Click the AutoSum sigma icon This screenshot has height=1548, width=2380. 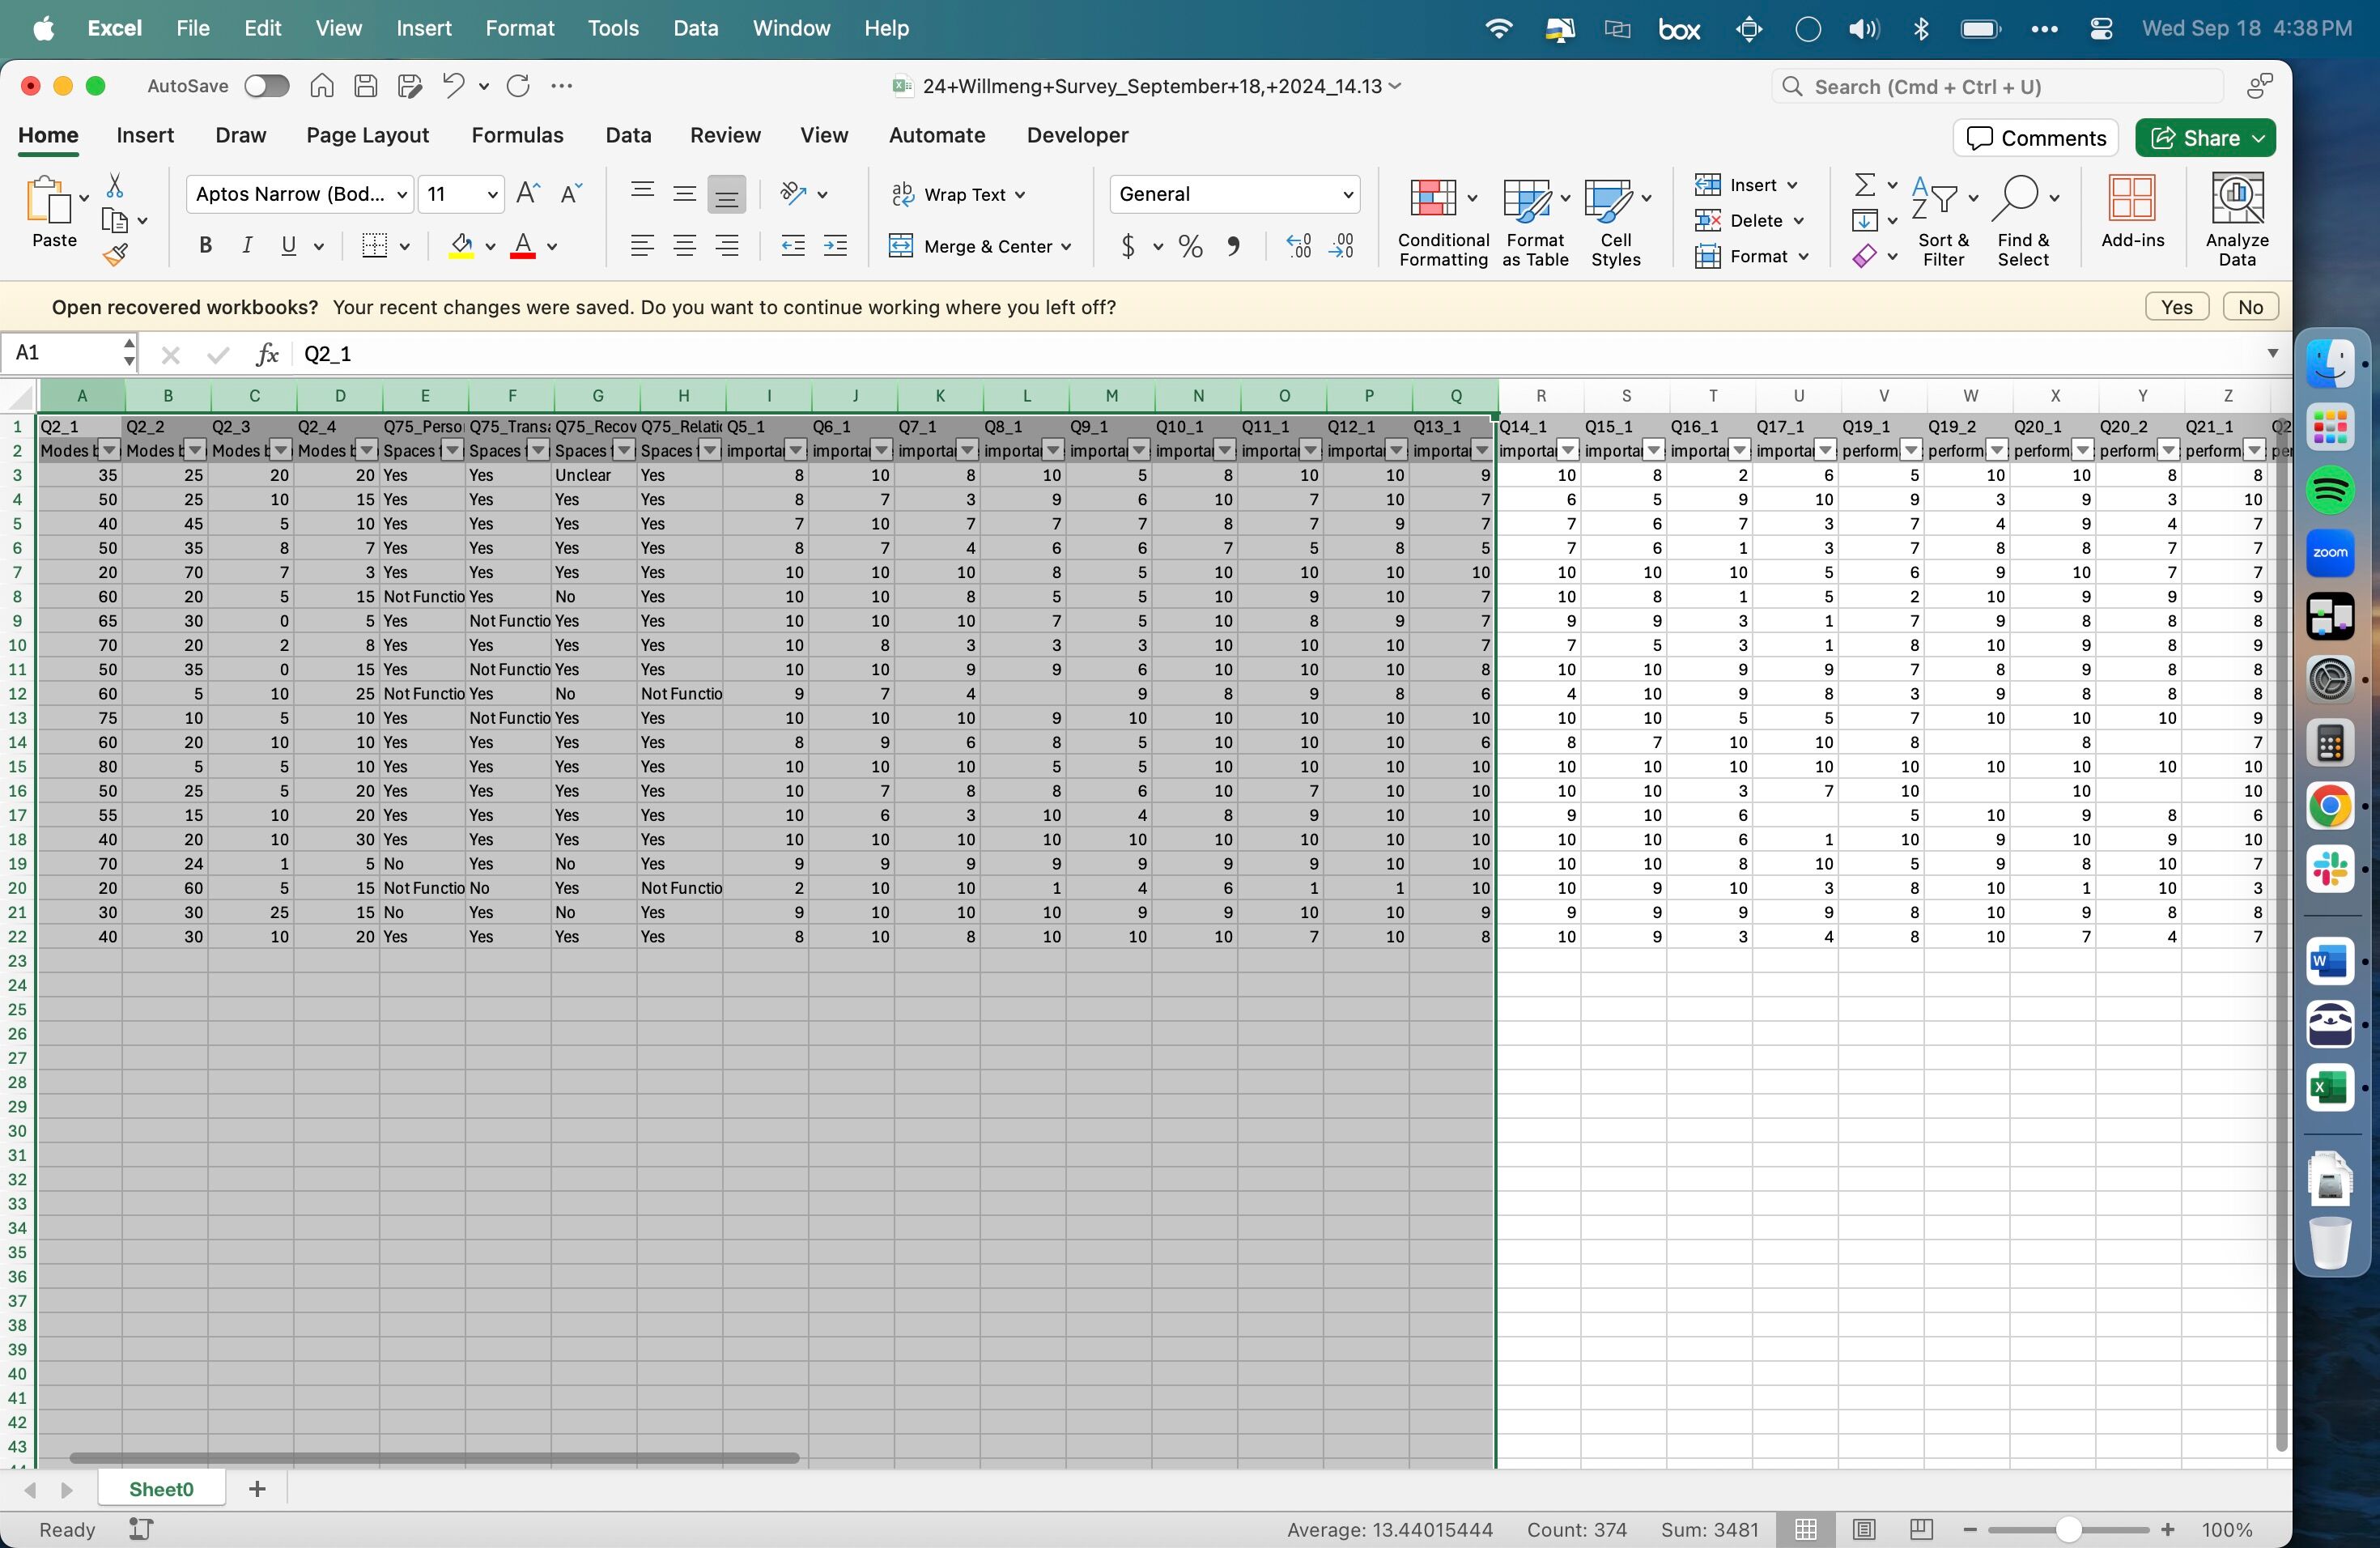pyautogui.click(x=1864, y=185)
